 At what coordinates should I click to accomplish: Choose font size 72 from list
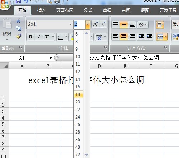coord(79,155)
